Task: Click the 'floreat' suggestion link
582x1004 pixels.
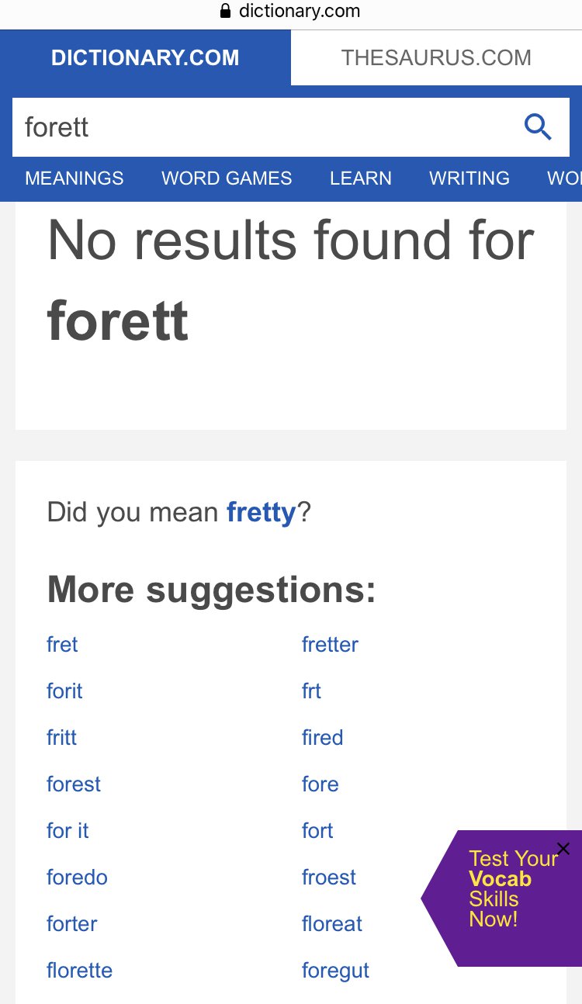Action: 332,923
